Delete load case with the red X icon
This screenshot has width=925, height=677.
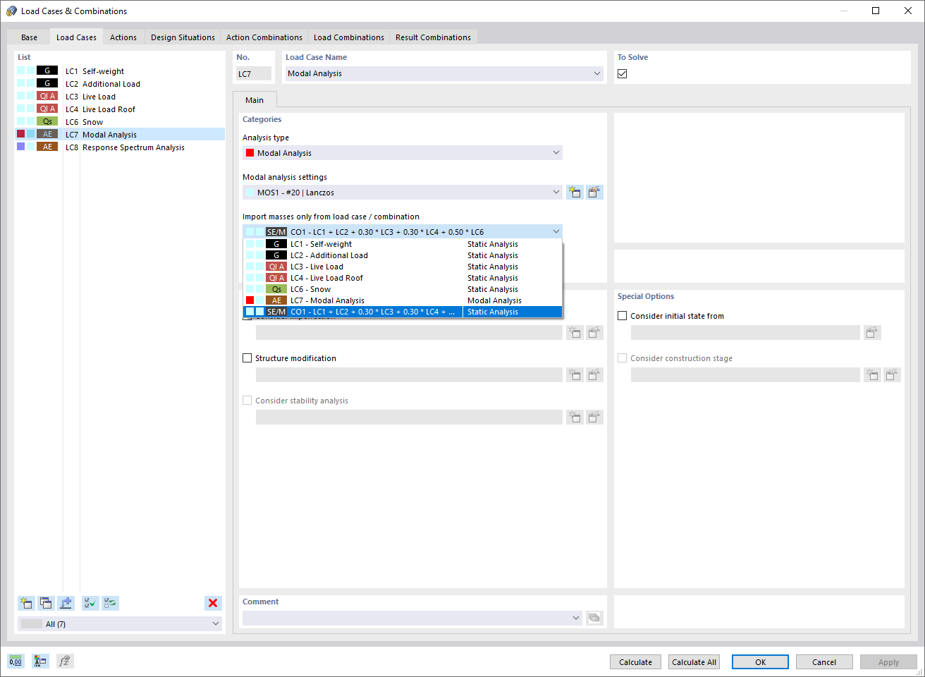point(213,603)
